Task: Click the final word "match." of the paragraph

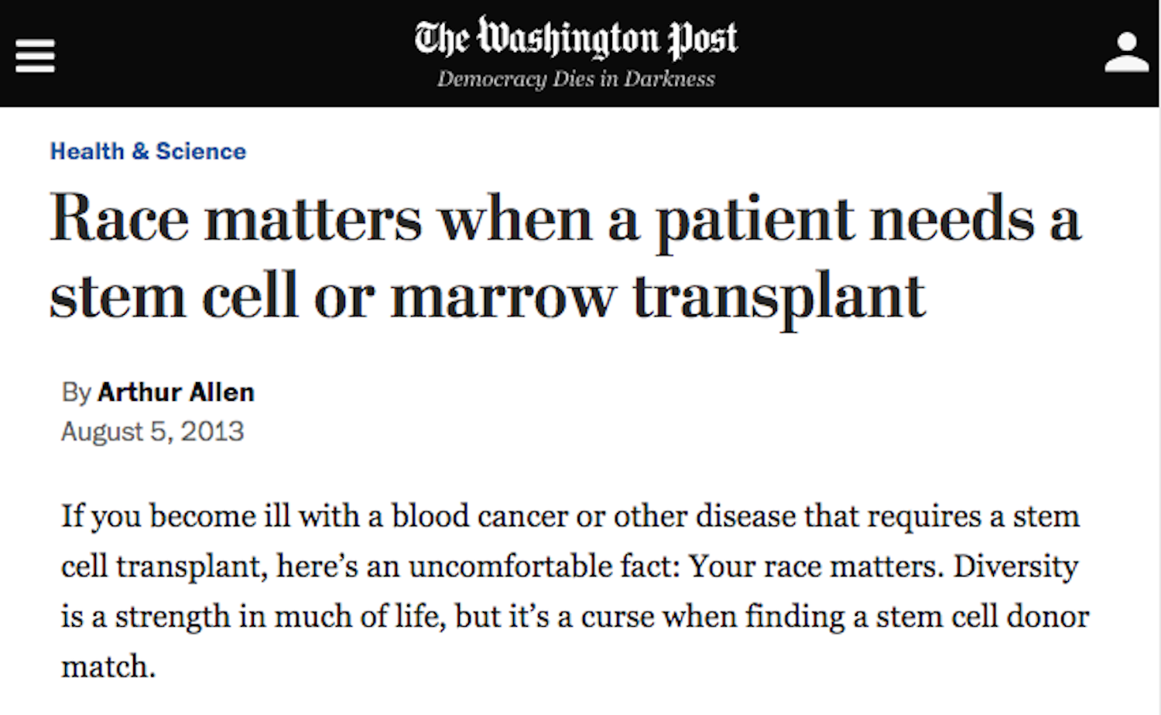Action: point(108,666)
